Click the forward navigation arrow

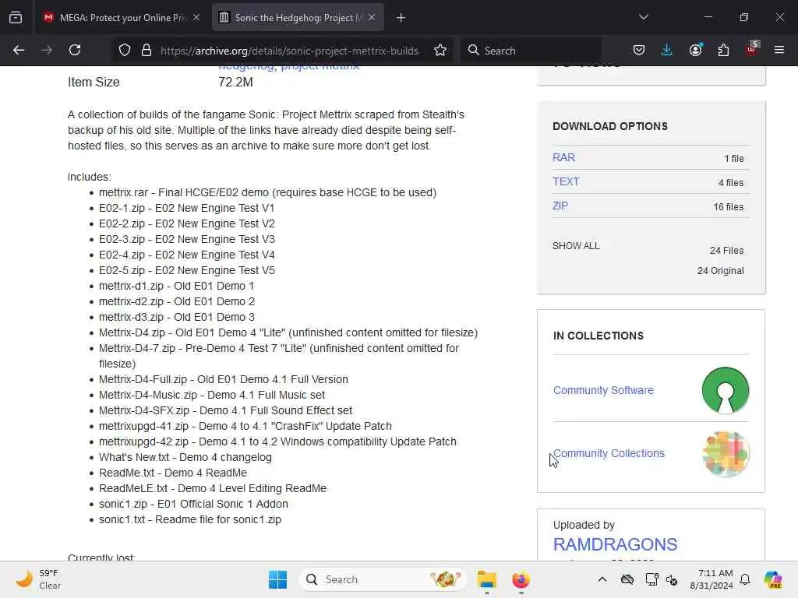coord(47,51)
